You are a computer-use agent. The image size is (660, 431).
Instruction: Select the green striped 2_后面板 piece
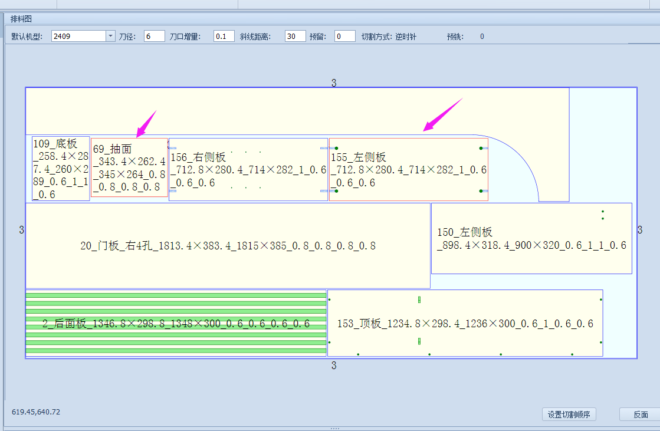coord(176,323)
